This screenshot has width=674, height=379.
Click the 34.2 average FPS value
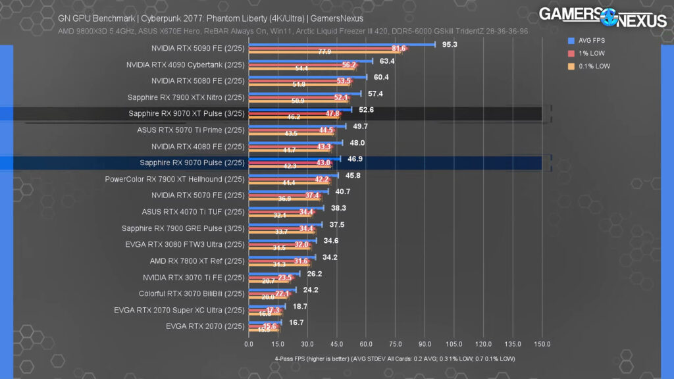(330, 257)
